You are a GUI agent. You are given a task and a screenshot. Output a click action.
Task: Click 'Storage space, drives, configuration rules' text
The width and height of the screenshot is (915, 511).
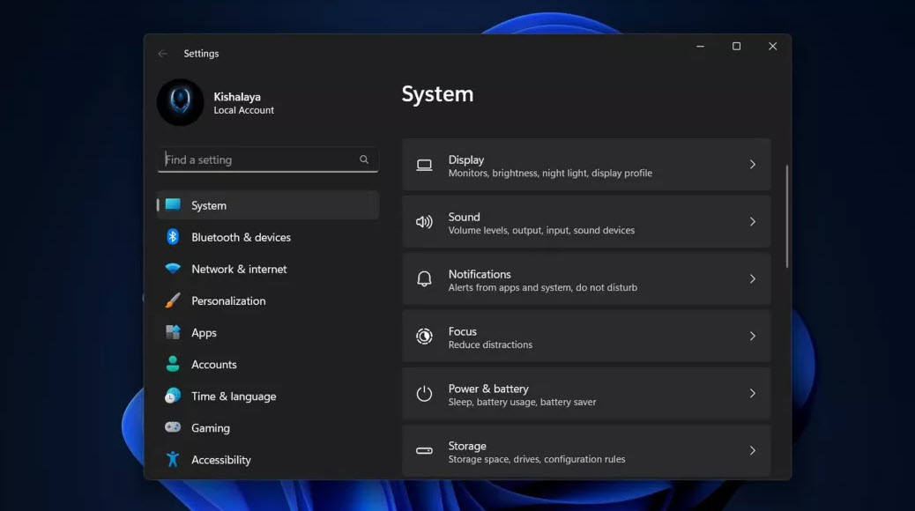[x=536, y=459]
